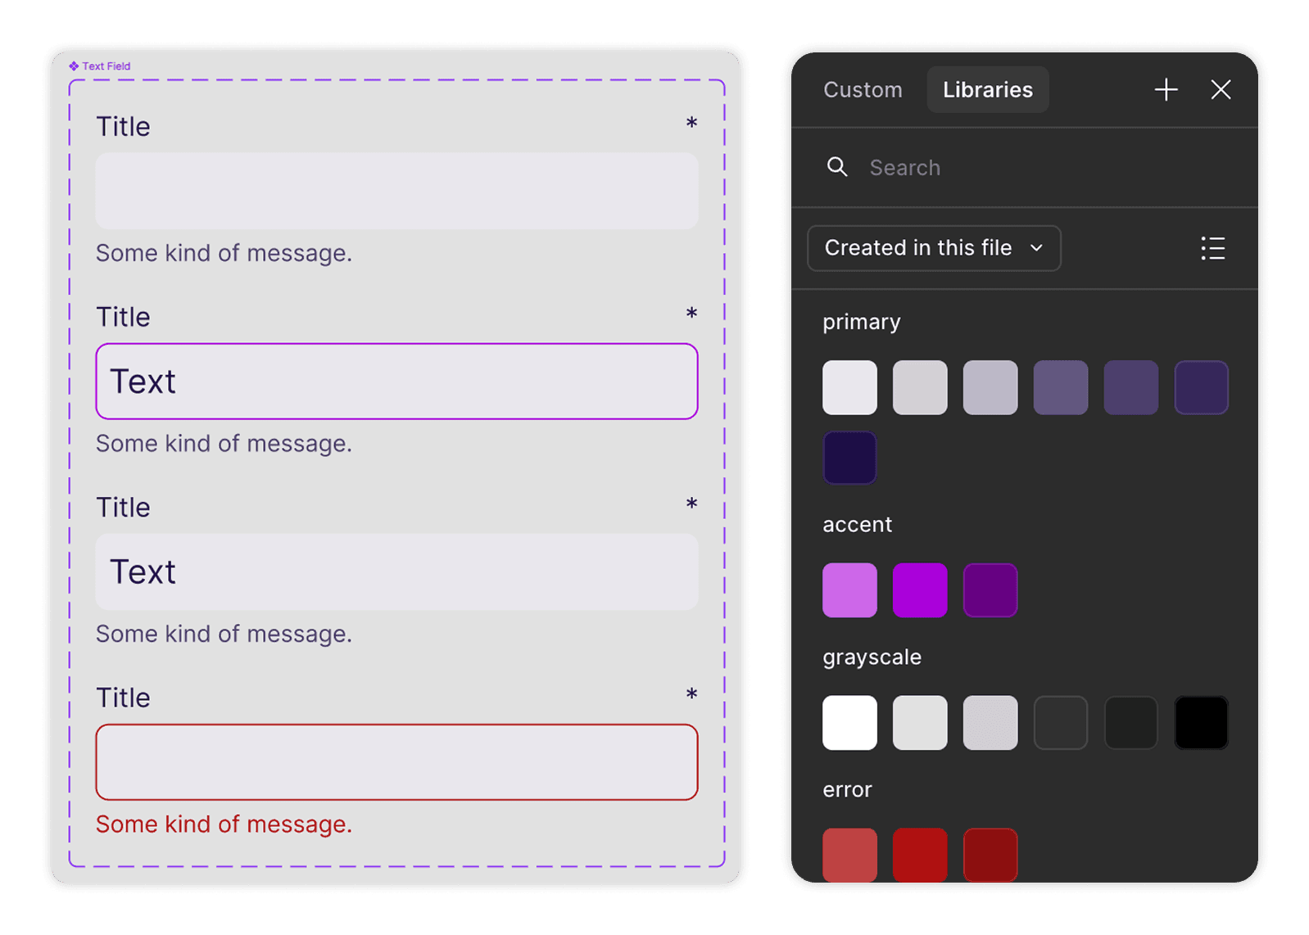Switch to the Libraries tab

(988, 89)
